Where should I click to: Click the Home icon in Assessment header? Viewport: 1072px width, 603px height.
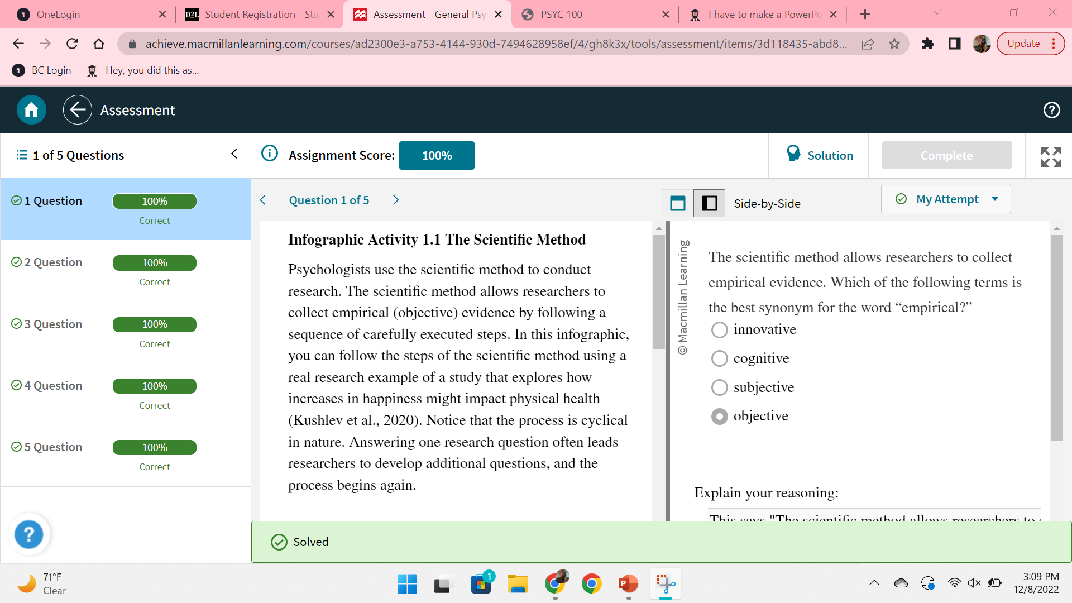click(x=31, y=110)
